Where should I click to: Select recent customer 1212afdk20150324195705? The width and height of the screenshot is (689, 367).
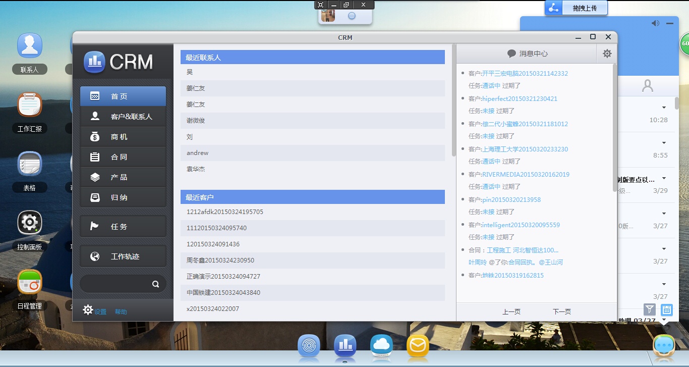[x=313, y=212]
